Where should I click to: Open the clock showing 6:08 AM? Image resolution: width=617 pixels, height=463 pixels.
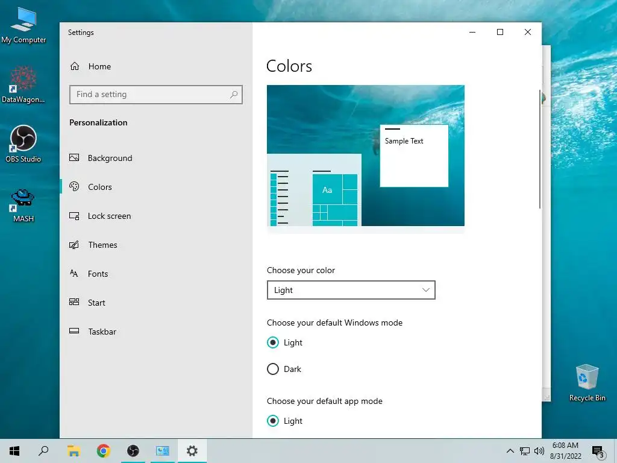point(565,451)
